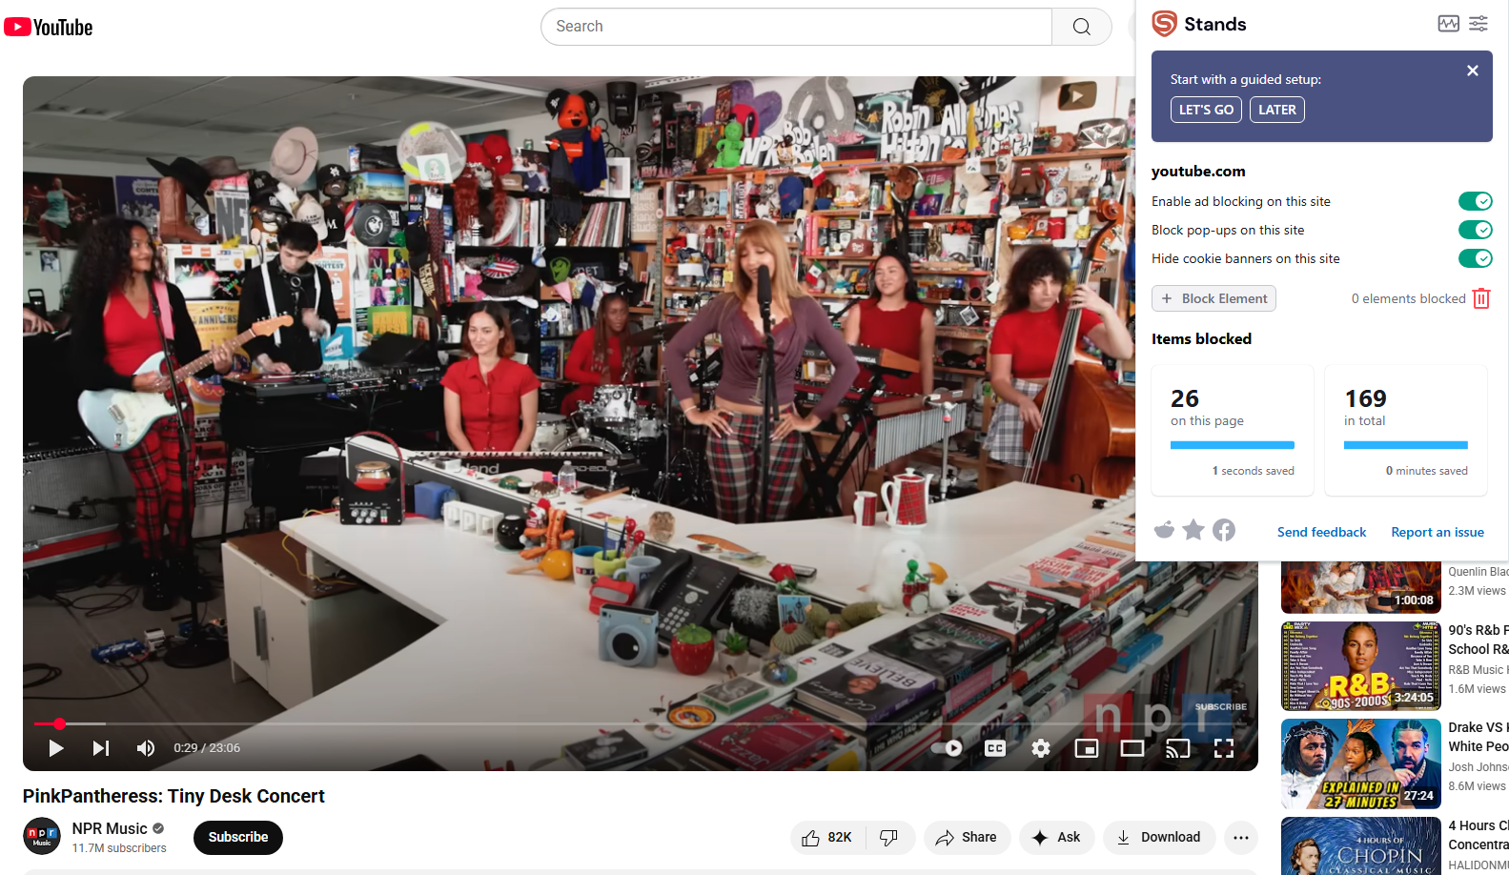Dislike this video

(x=889, y=837)
